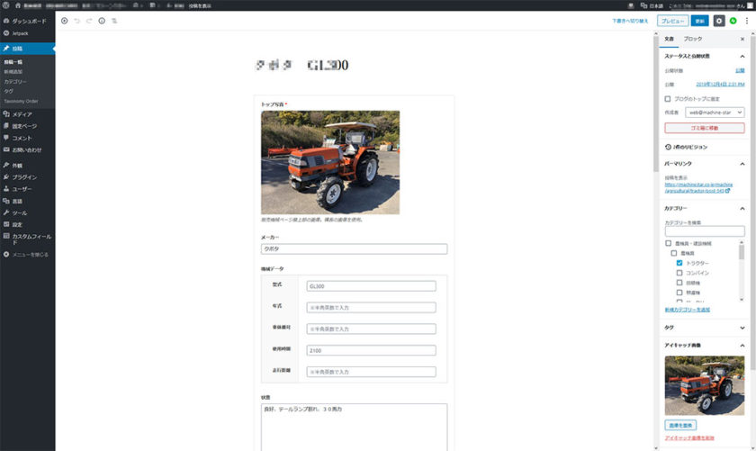
Task: Open block navigation list icon
Action: (114, 21)
